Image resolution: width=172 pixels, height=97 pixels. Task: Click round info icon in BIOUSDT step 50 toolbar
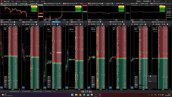coord(58,24)
